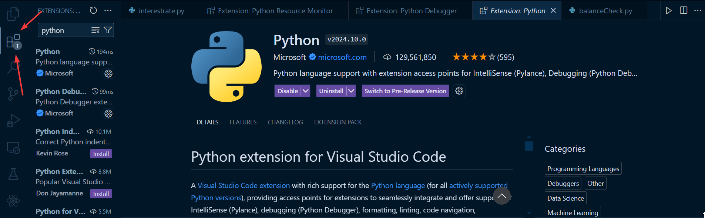Open the microsoft.com publisher link
This screenshot has height=218, width=705.
tap(342, 57)
